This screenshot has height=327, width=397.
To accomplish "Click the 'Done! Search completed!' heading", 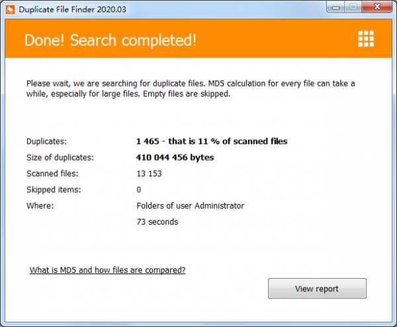I will click(x=110, y=40).
